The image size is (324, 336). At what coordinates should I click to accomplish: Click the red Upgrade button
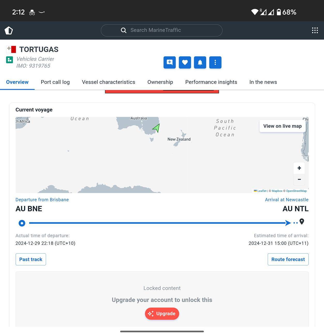pos(162,314)
